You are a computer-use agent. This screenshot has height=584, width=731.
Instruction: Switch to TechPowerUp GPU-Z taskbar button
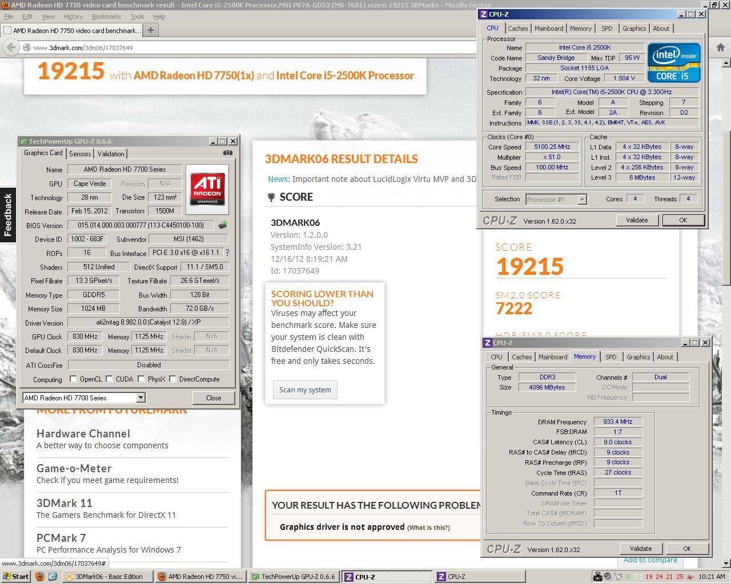294,577
